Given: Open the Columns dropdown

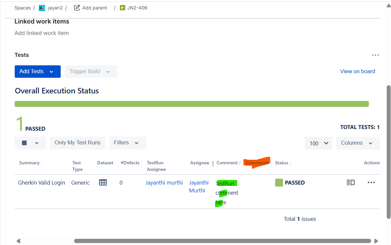Looking at the screenshot, I should pos(357,143).
